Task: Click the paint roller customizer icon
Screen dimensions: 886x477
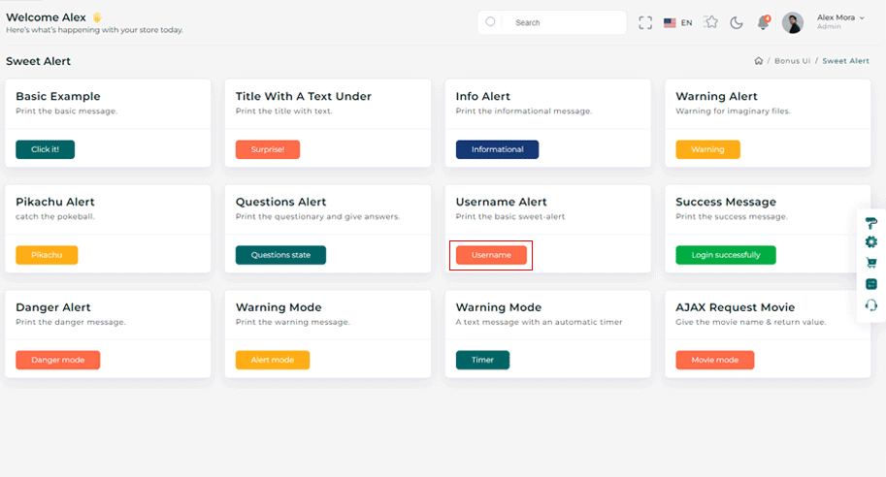Action: (870, 223)
